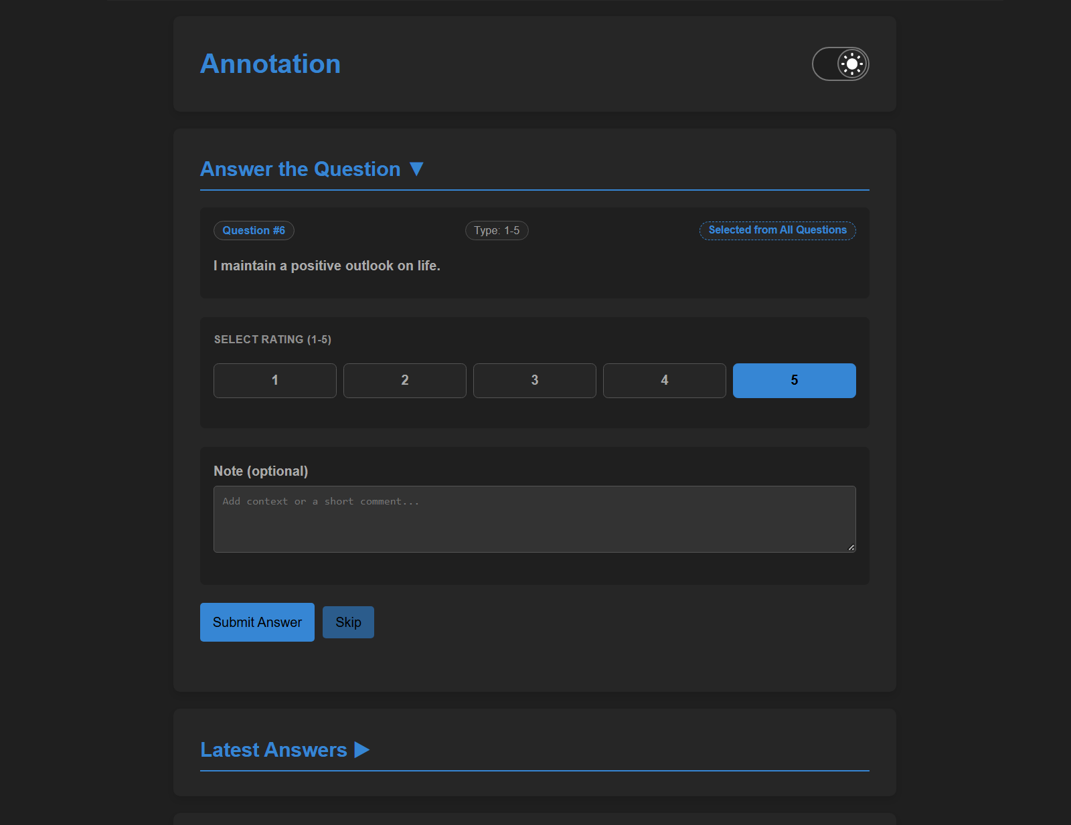The height and width of the screenshot is (825, 1071).
Task: Select rating 5
Action: click(795, 381)
